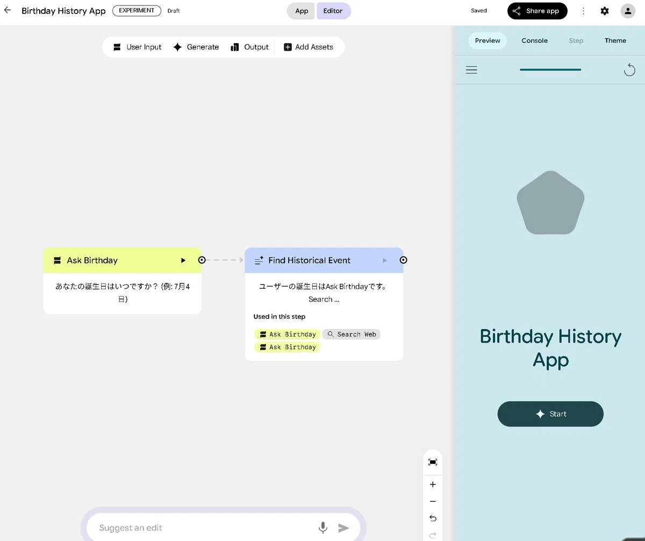Click the preview progress bar
645x541 pixels.
pos(550,70)
